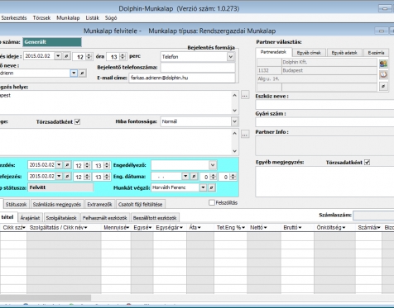Image resolution: width=394 pixels, height=308 pixels.
Task: Click the pin icon beside Munkát végző
Action: 212,187
